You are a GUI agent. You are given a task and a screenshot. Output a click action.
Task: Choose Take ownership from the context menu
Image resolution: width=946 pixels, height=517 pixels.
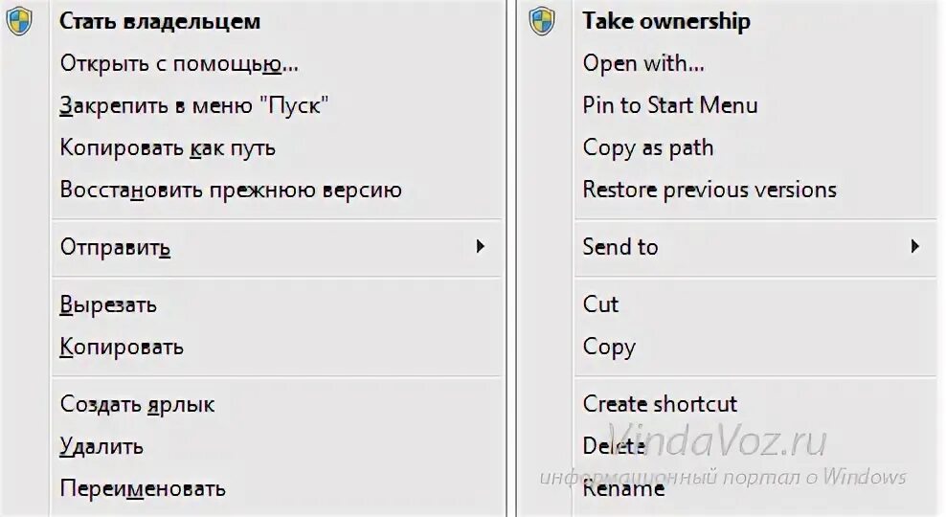(x=665, y=21)
